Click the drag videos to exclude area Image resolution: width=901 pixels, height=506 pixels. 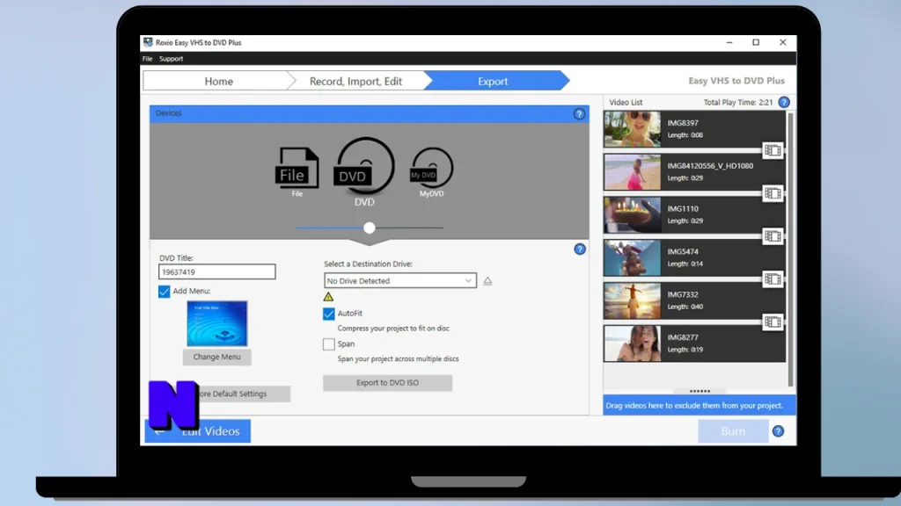click(700, 405)
